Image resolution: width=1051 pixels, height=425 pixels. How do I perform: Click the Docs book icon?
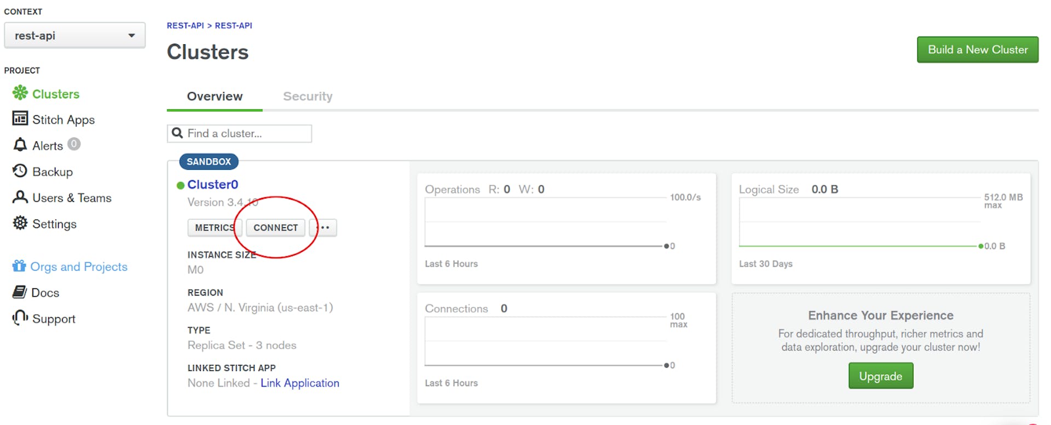[x=20, y=292]
